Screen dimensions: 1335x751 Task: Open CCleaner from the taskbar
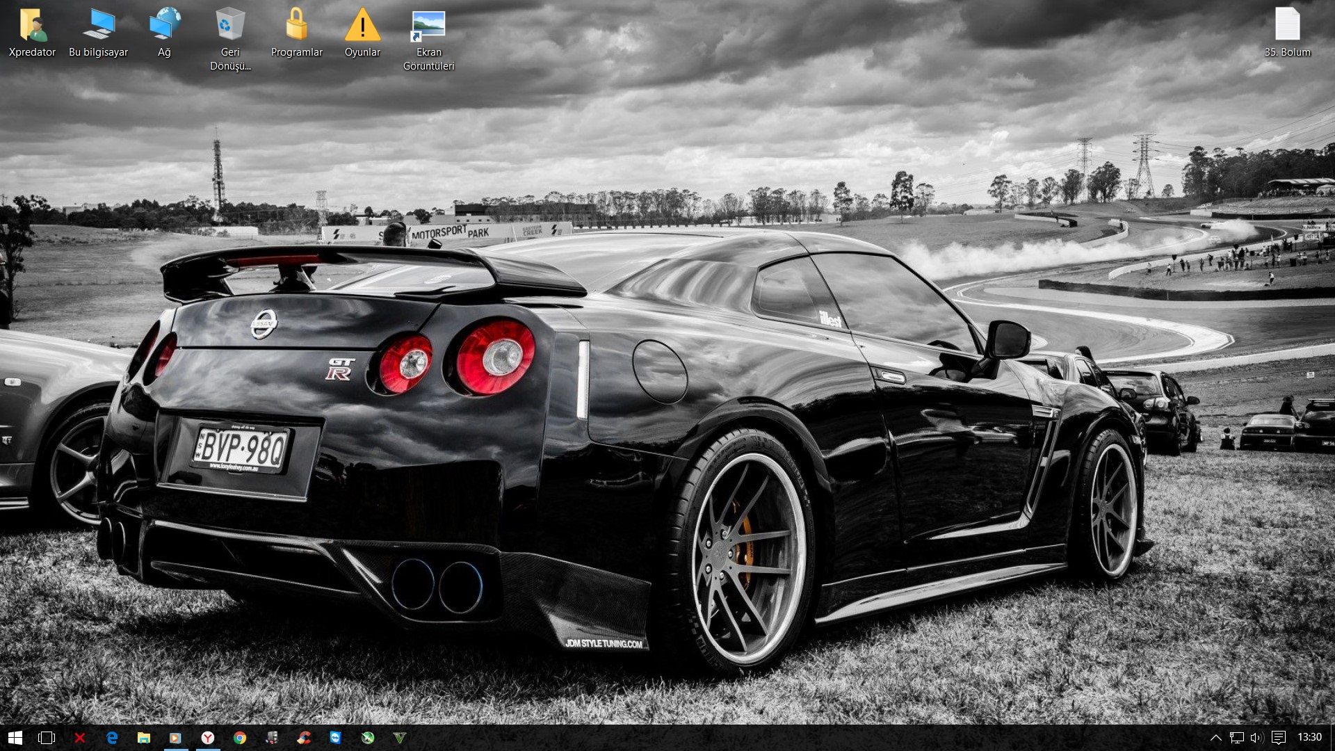pyautogui.click(x=304, y=738)
